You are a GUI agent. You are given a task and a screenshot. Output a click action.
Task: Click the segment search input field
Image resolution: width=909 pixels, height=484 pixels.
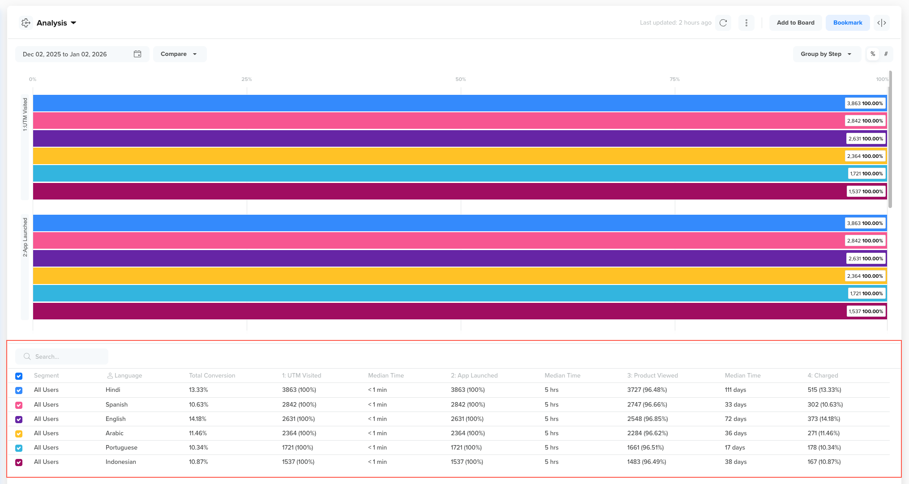(x=67, y=357)
